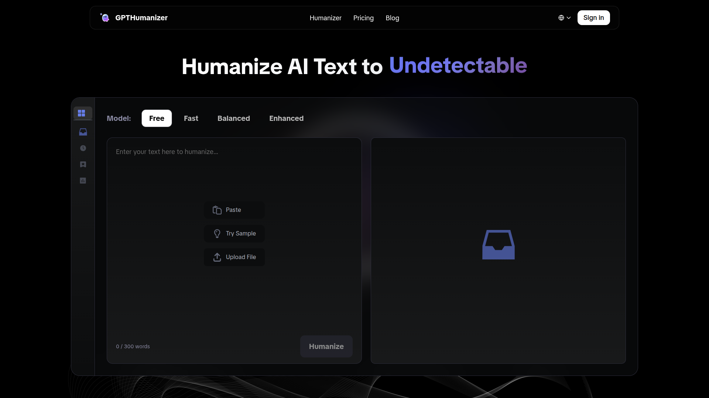The width and height of the screenshot is (709, 398).
Task: Click the Humanize button
Action: tap(326, 346)
